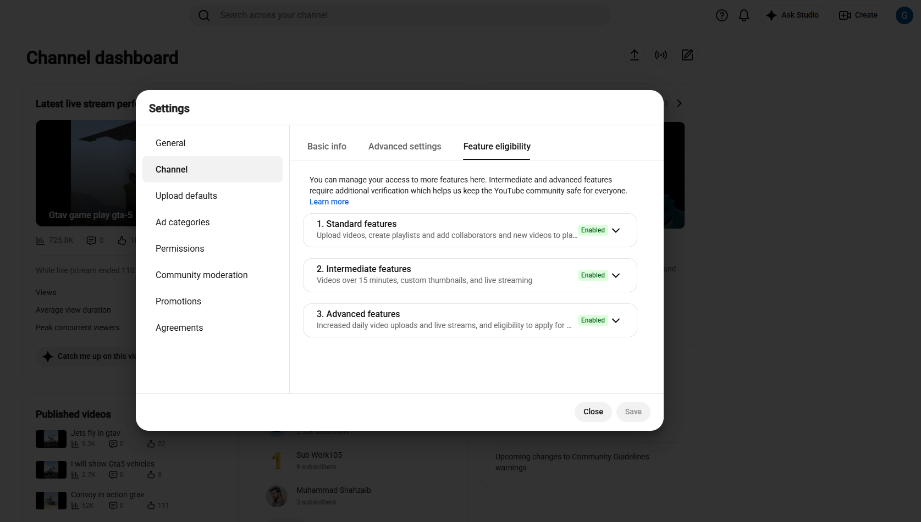The width and height of the screenshot is (921, 522).
Task: Follow the Learn more link
Action: [329, 202]
